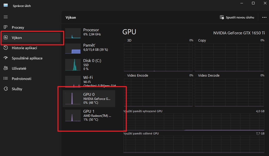Click the Spouštěné aplikace icon
The height and width of the screenshot is (156, 269).
tap(6, 58)
